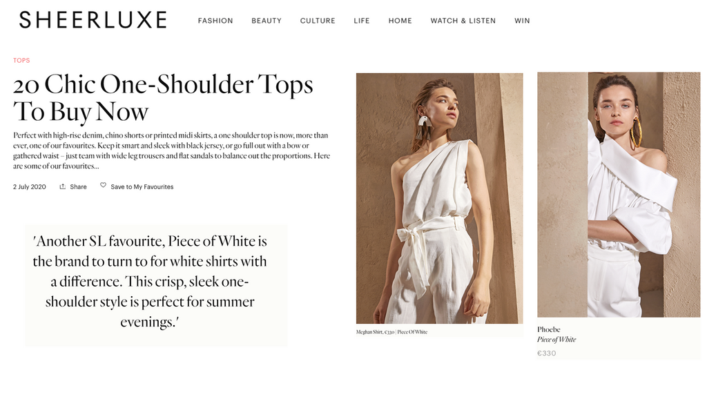Click the Piece of White brand link

coord(556,339)
